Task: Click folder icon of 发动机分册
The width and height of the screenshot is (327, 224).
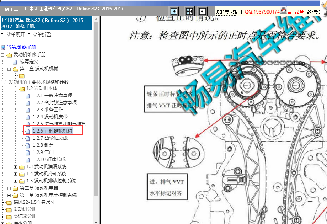Action: tap(9, 210)
